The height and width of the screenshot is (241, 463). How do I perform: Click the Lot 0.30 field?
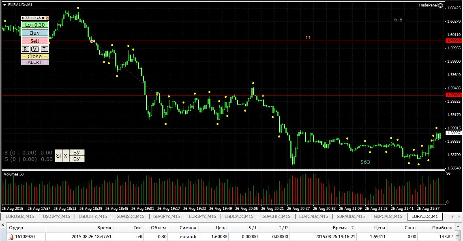35,25
